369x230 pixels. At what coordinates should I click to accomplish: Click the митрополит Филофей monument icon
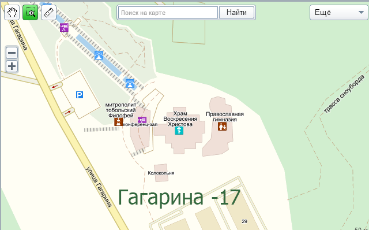pos(118,122)
